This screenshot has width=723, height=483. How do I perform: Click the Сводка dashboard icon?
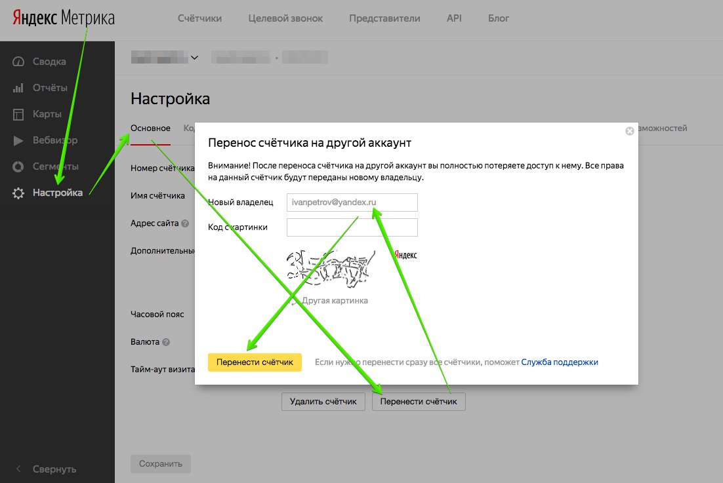point(18,61)
